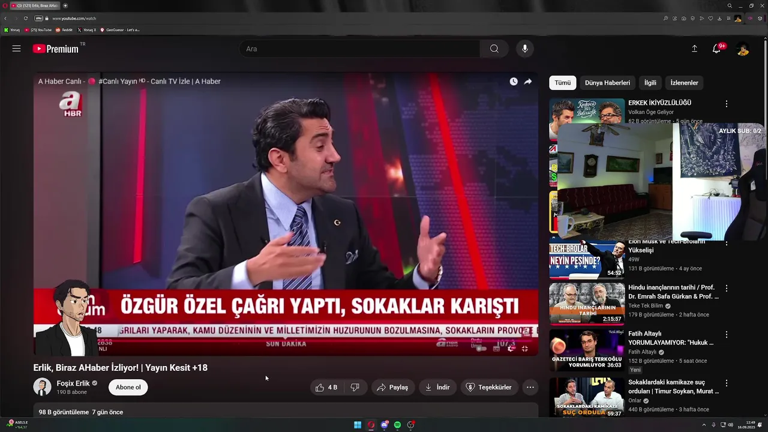
Task: Open the Foşix Erlik channel name
Action: (73, 383)
